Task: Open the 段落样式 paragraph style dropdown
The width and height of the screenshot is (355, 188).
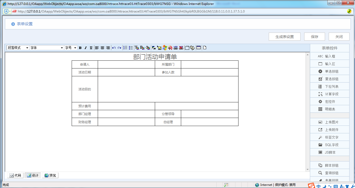Action: [18, 48]
